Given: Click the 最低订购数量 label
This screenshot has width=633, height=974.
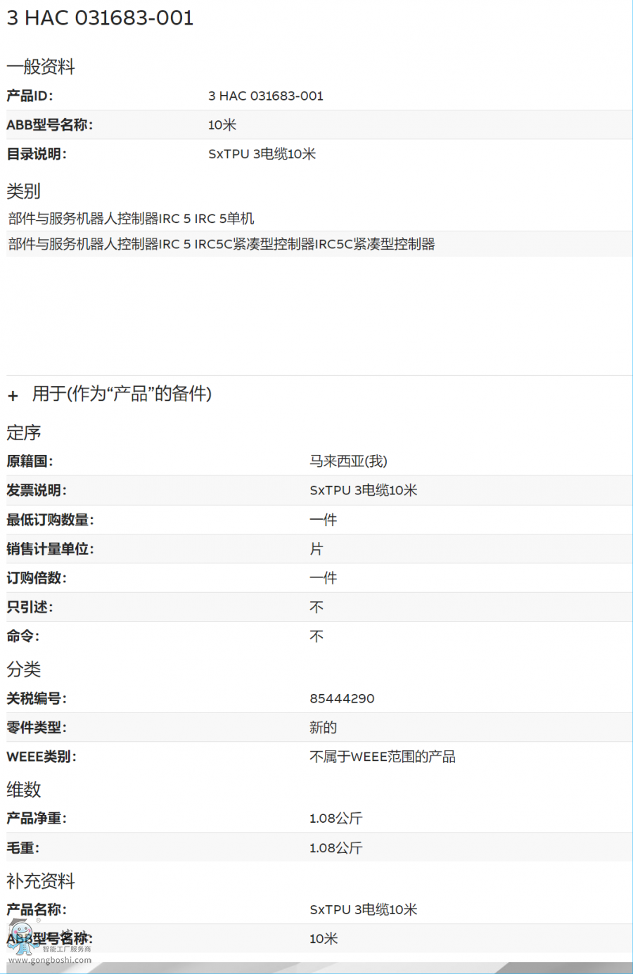Looking at the screenshot, I should coord(50,520).
